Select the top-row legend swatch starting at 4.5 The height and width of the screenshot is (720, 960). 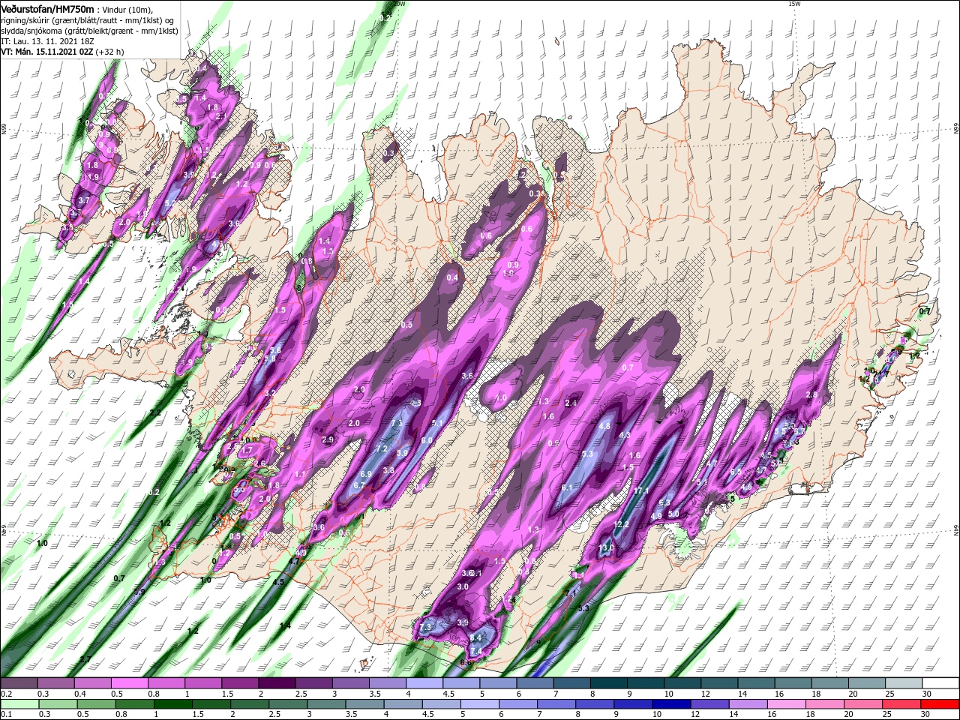461,683
